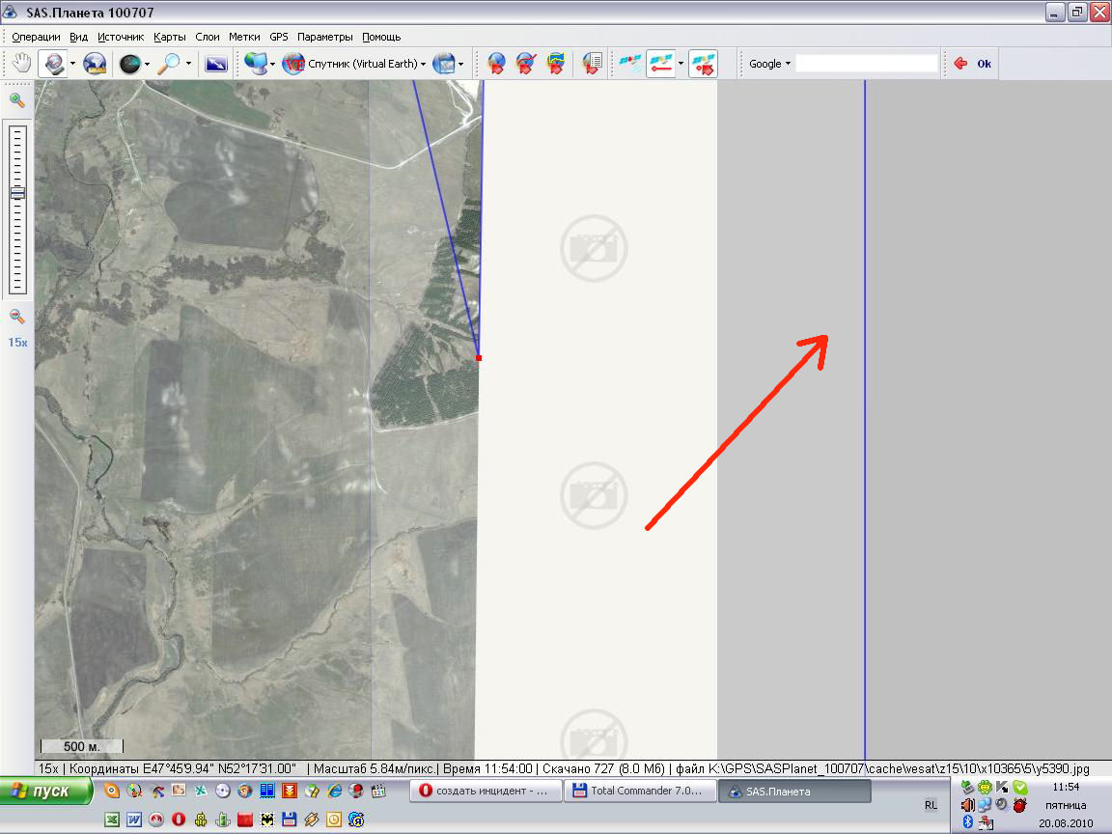Toggle the GPS satellite connect button
The height and width of the screenshot is (834, 1112).
629,64
